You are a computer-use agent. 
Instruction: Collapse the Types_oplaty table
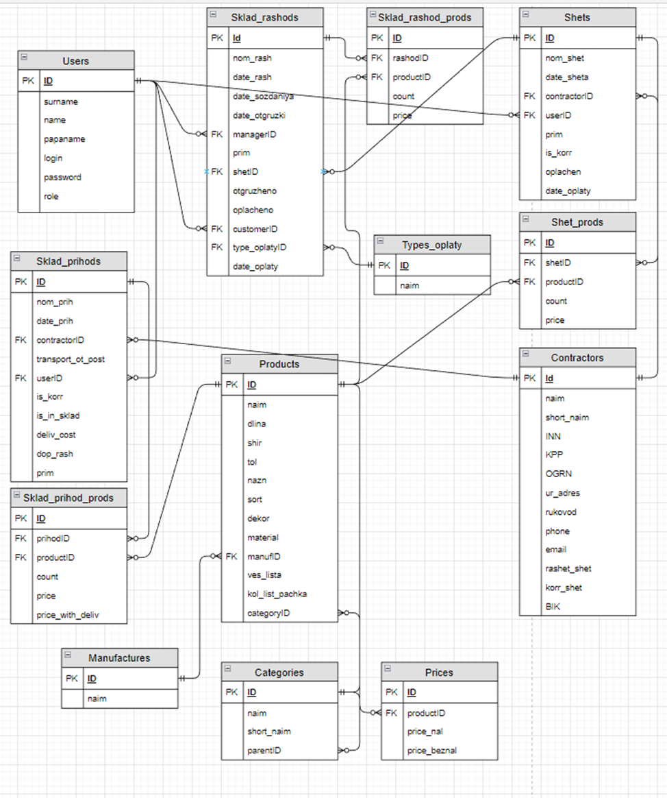[x=380, y=241]
